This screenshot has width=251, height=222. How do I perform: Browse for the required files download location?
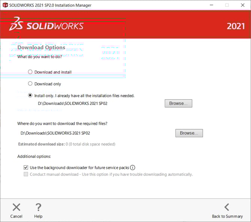189,133
